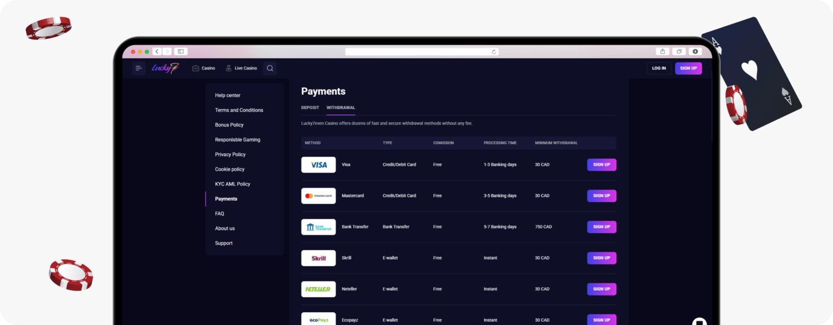Click '1-3 Banking days' cell

pyautogui.click(x=500, y=165)
